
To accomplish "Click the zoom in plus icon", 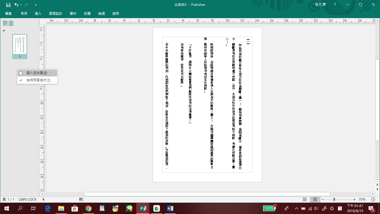I will [x=354, y=200].
